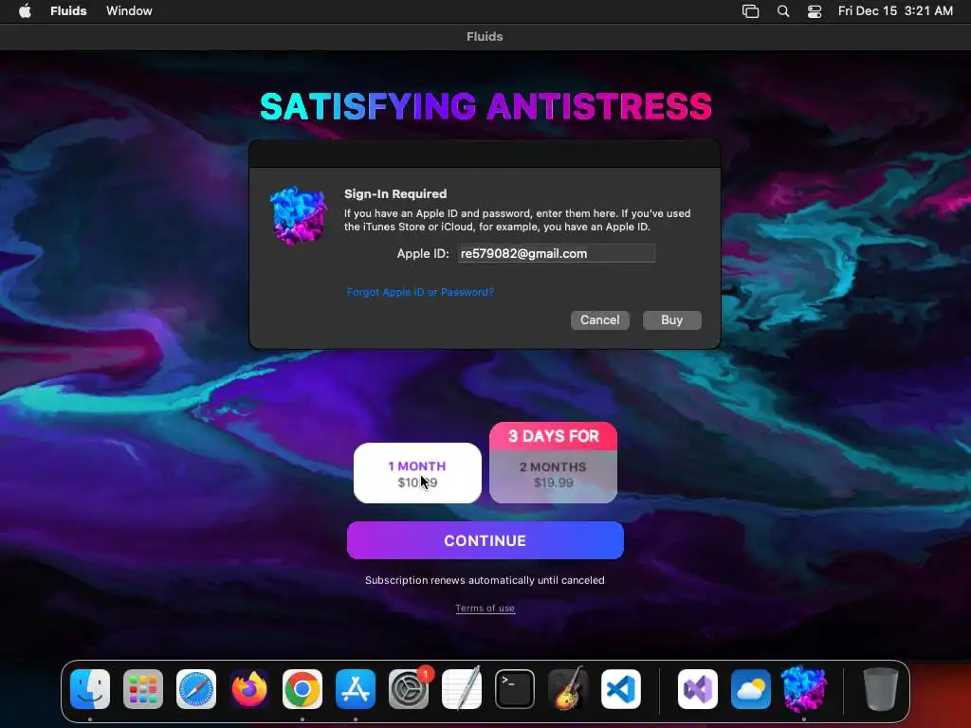Click Forgot Apple ID or Password link

point(420,292)
